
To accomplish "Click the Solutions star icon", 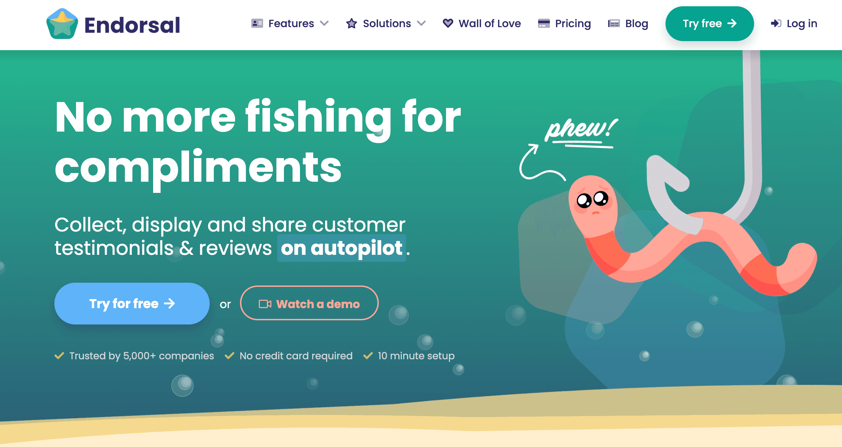I will (352, 23).
